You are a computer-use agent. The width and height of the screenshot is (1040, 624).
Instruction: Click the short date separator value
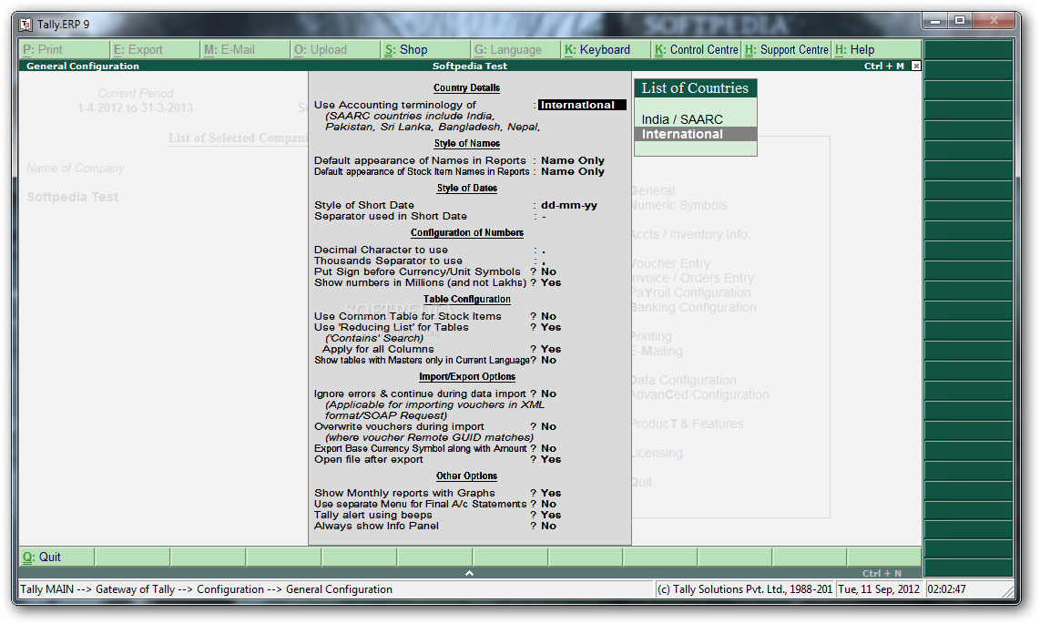click(x=544, y=216)
